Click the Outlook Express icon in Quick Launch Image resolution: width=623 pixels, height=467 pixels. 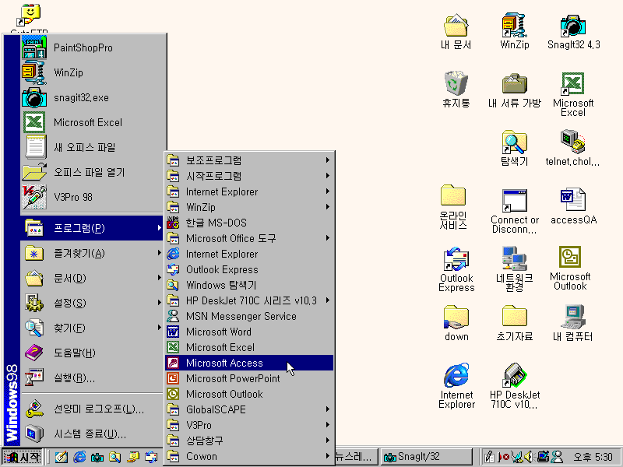(151, 457)
